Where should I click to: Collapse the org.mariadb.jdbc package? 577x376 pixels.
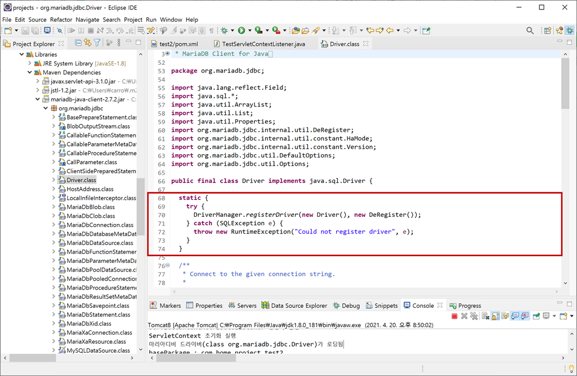pos(45,108)
